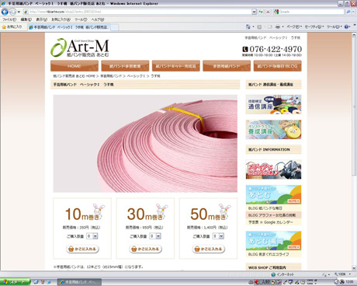Open quantity dropdown for 30m roll

tap(155, 236)
